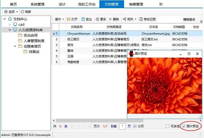Uncheck the 图片预览 checkbox
This screenshot has width=204, height=138.
(x=184, y=126)
